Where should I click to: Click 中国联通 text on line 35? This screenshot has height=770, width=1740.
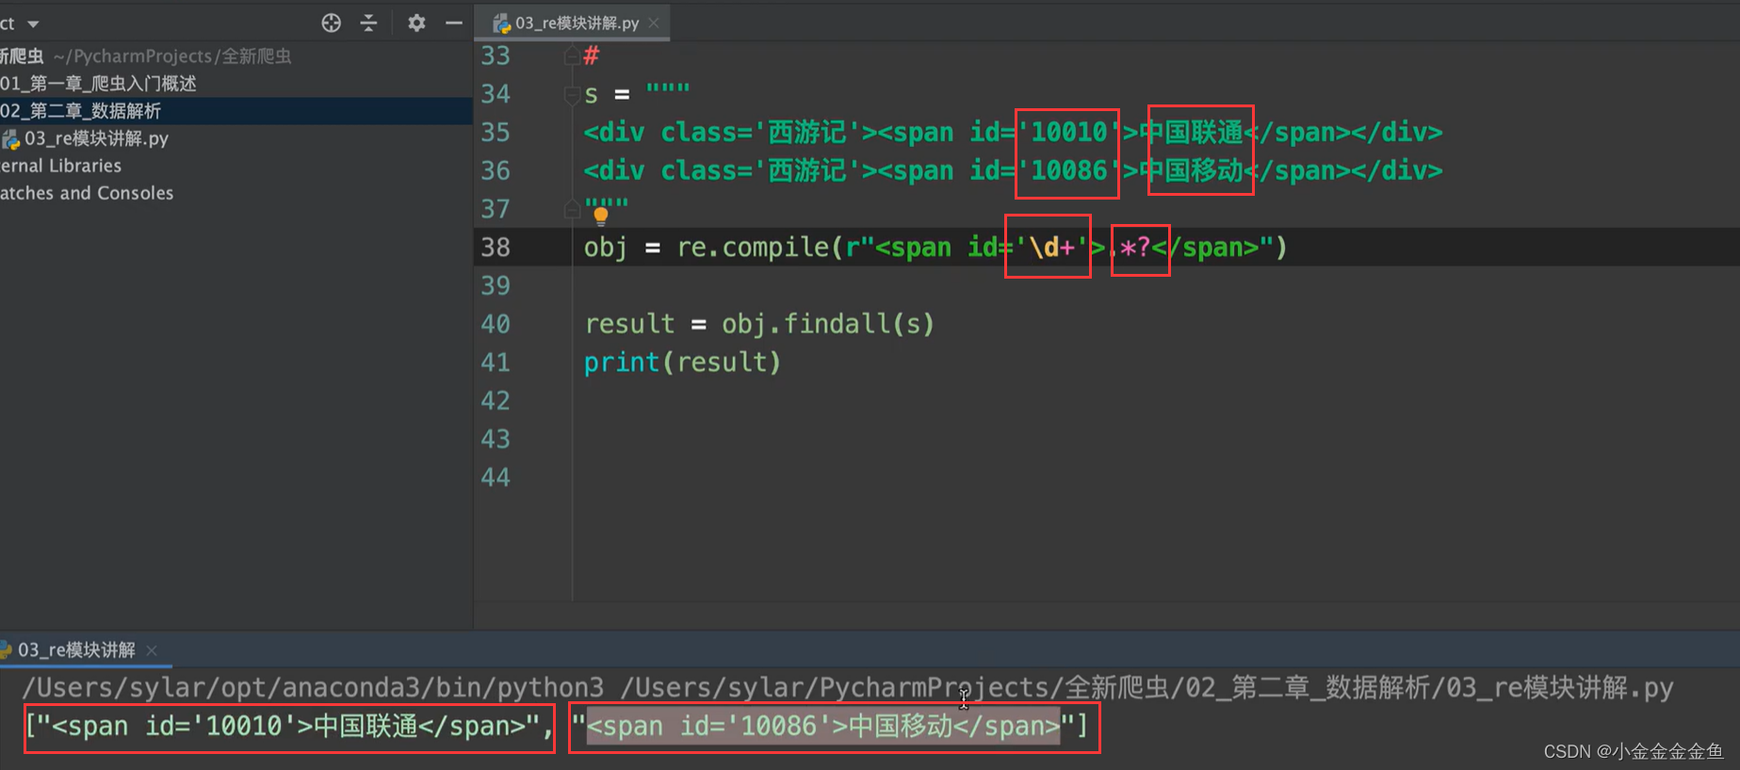1192,133
